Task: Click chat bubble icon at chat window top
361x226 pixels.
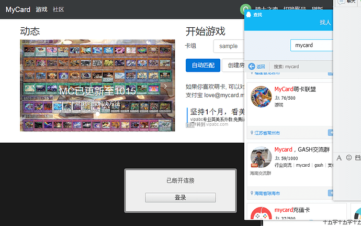Action: (x=341, y=2)
